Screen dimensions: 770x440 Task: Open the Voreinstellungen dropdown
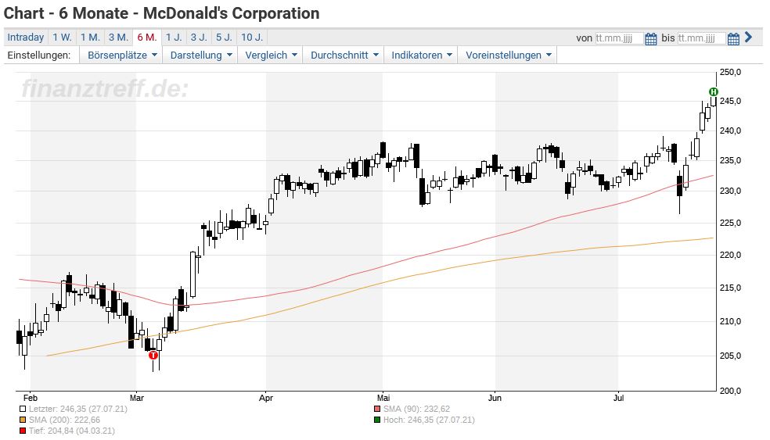508,55
